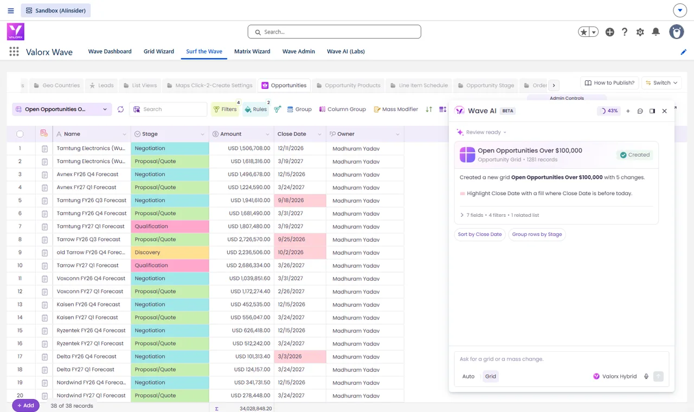Click the Salesforce global search field
Viewport: 694px width, 412px height.
click(335, 32)
